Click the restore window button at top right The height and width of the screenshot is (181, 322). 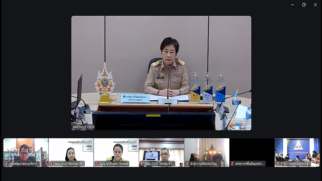pyautogui.click(x=304, y=5)
